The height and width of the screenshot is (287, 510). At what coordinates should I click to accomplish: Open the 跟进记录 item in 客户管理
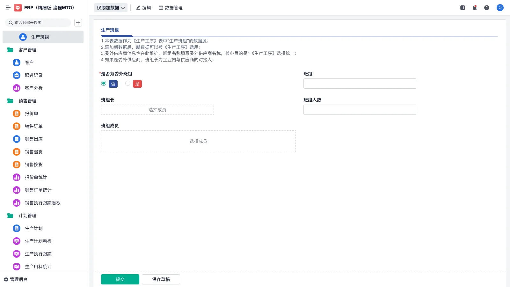[33, 75]
